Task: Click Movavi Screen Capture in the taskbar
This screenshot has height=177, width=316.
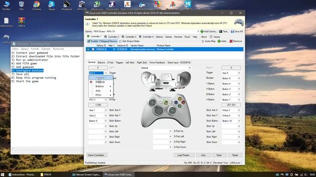Action: coord(87,175)
